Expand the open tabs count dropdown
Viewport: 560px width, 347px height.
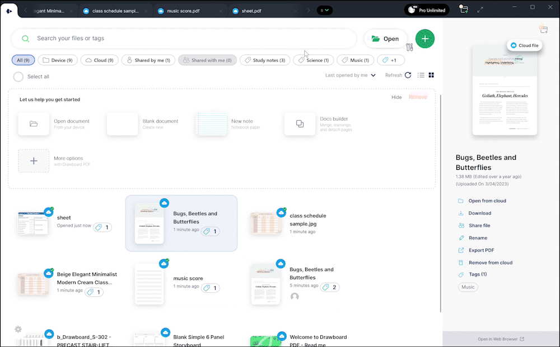click(325, 10)
